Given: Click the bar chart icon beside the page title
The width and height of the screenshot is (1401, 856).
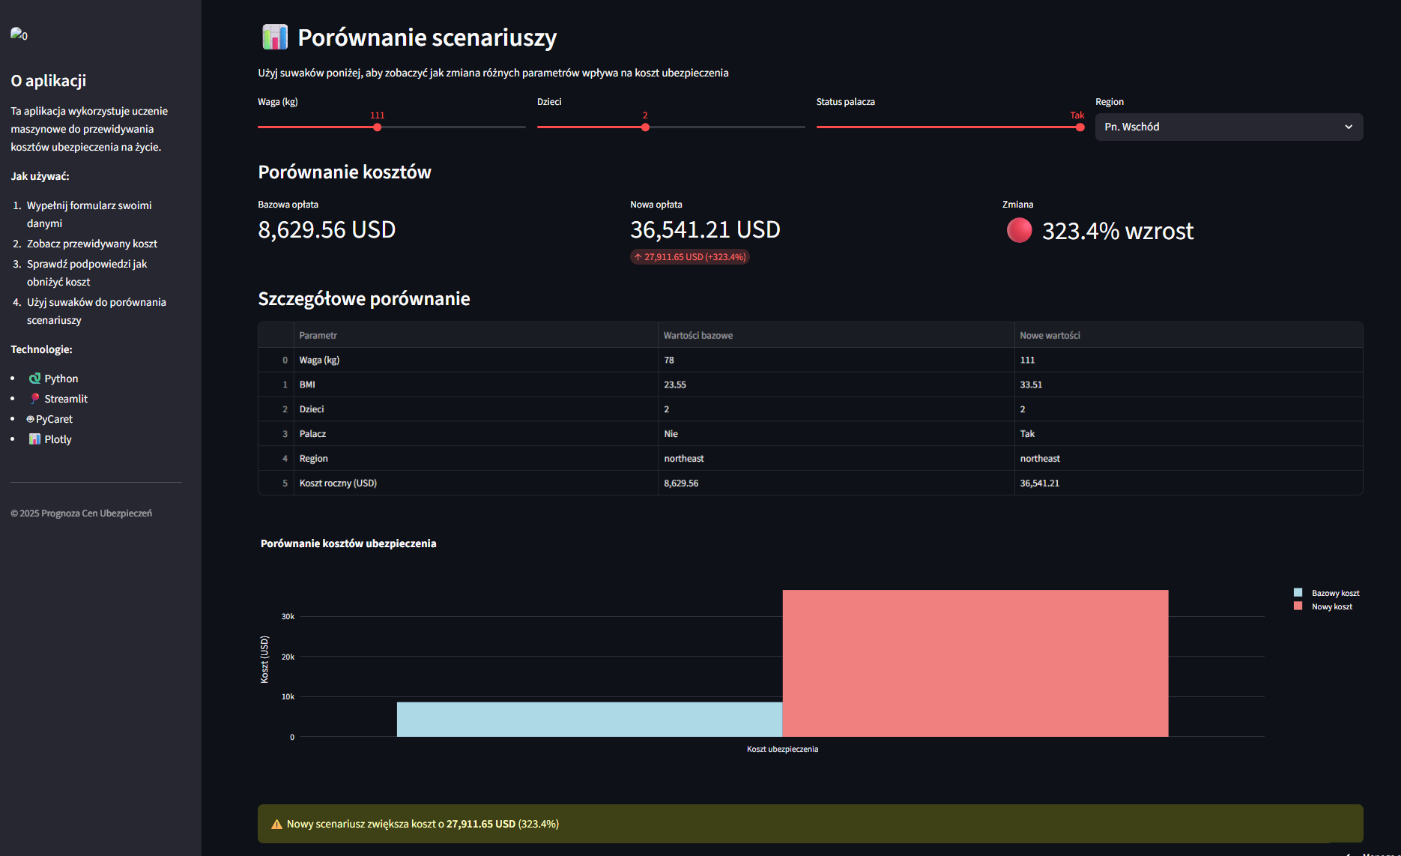Looking at the screenshot, I should click(274, 37).
